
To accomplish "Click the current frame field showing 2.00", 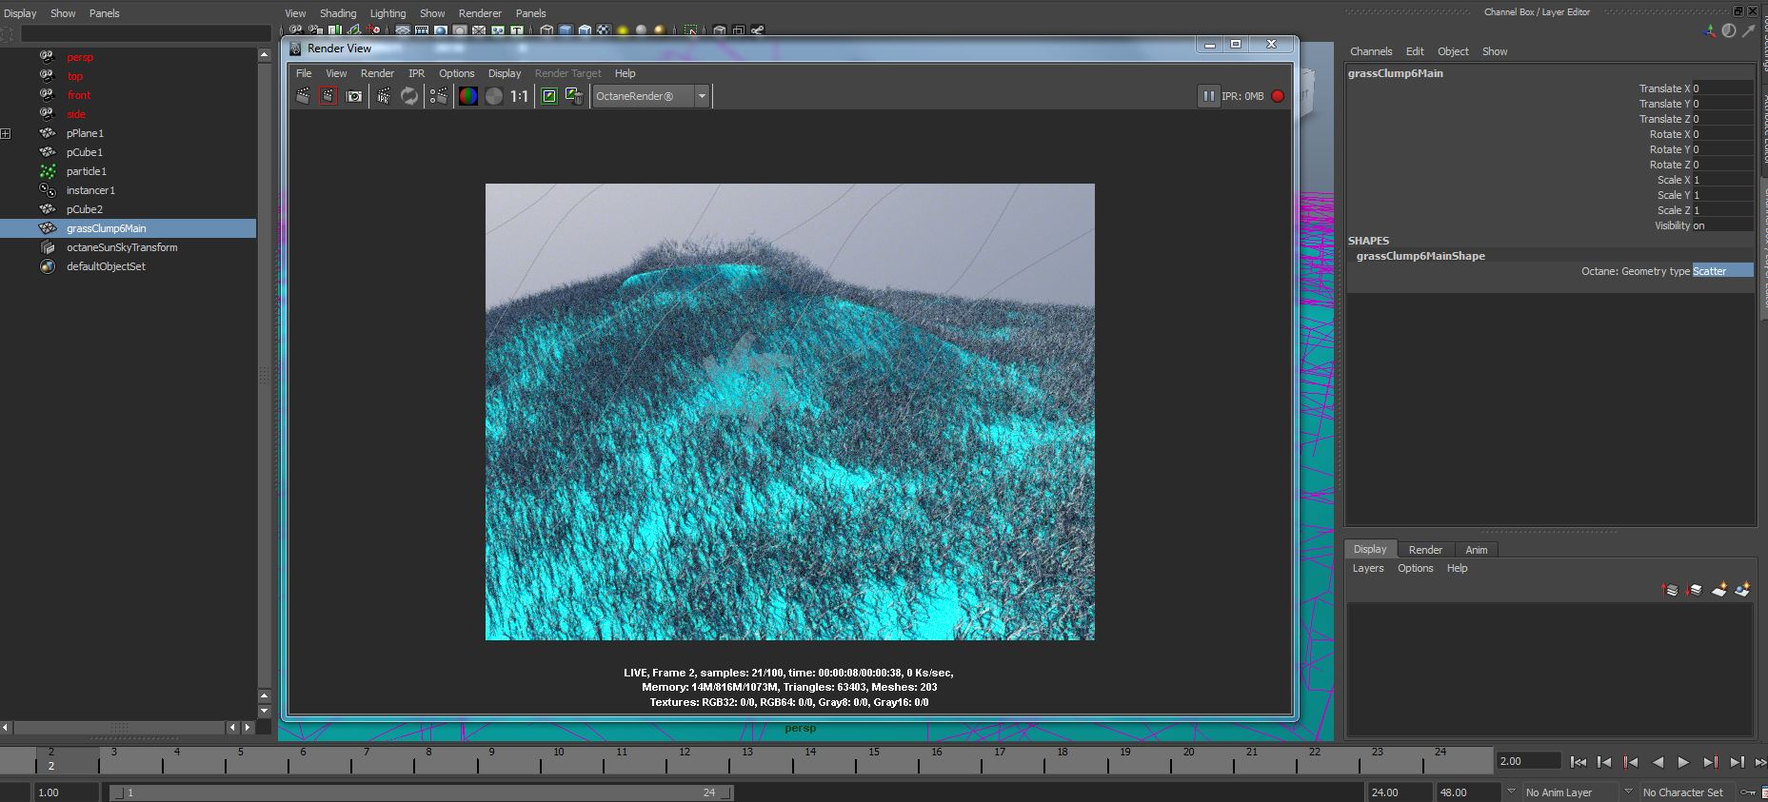I will tap(1528, 761).
